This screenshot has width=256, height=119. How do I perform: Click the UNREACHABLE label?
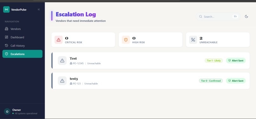[208, 42]
